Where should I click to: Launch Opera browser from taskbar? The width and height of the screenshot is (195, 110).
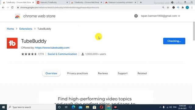point(101,107)
